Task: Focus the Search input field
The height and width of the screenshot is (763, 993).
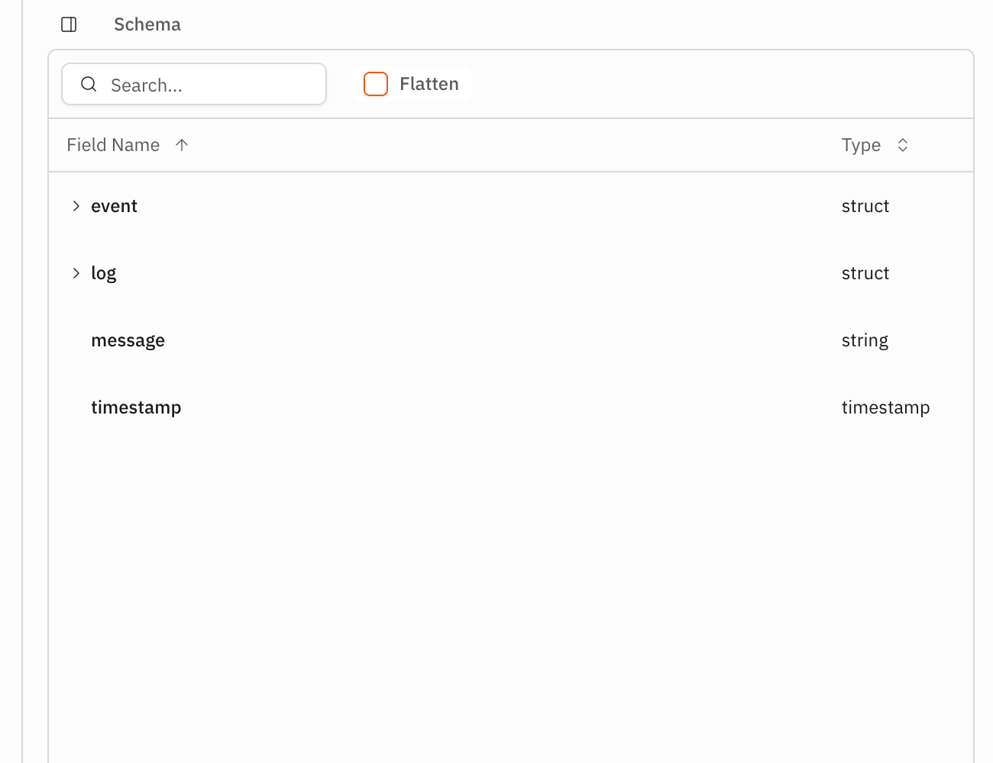Action: [194, 84]
